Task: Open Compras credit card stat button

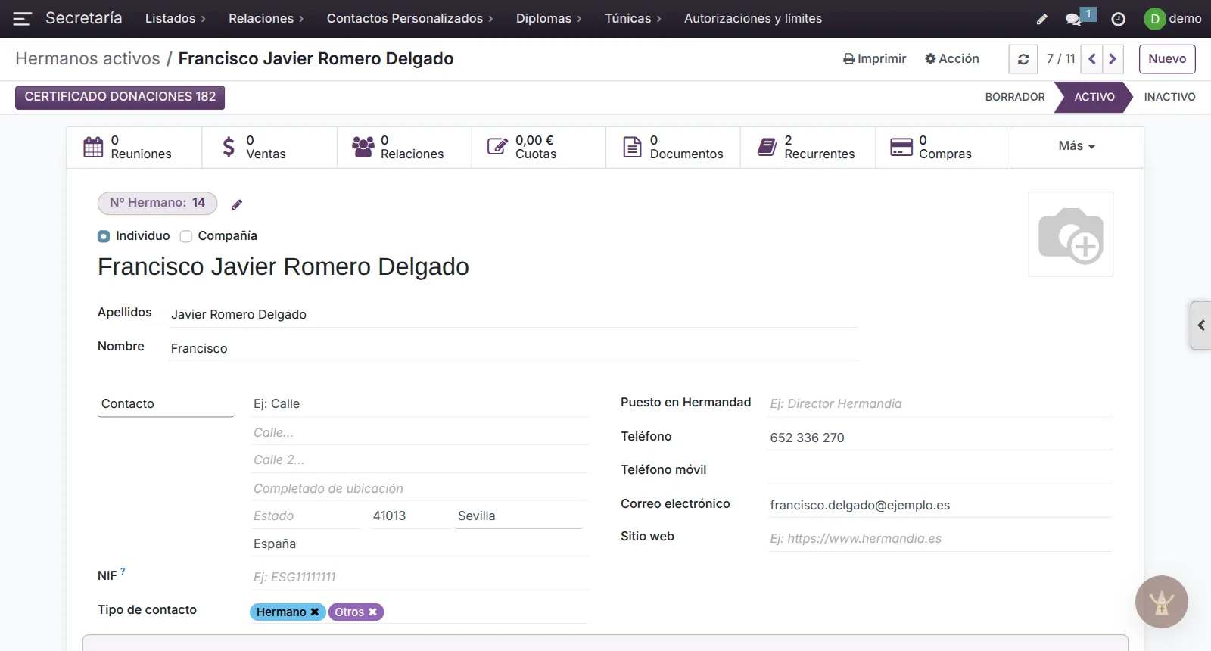Action: click(x=942, y=147)
